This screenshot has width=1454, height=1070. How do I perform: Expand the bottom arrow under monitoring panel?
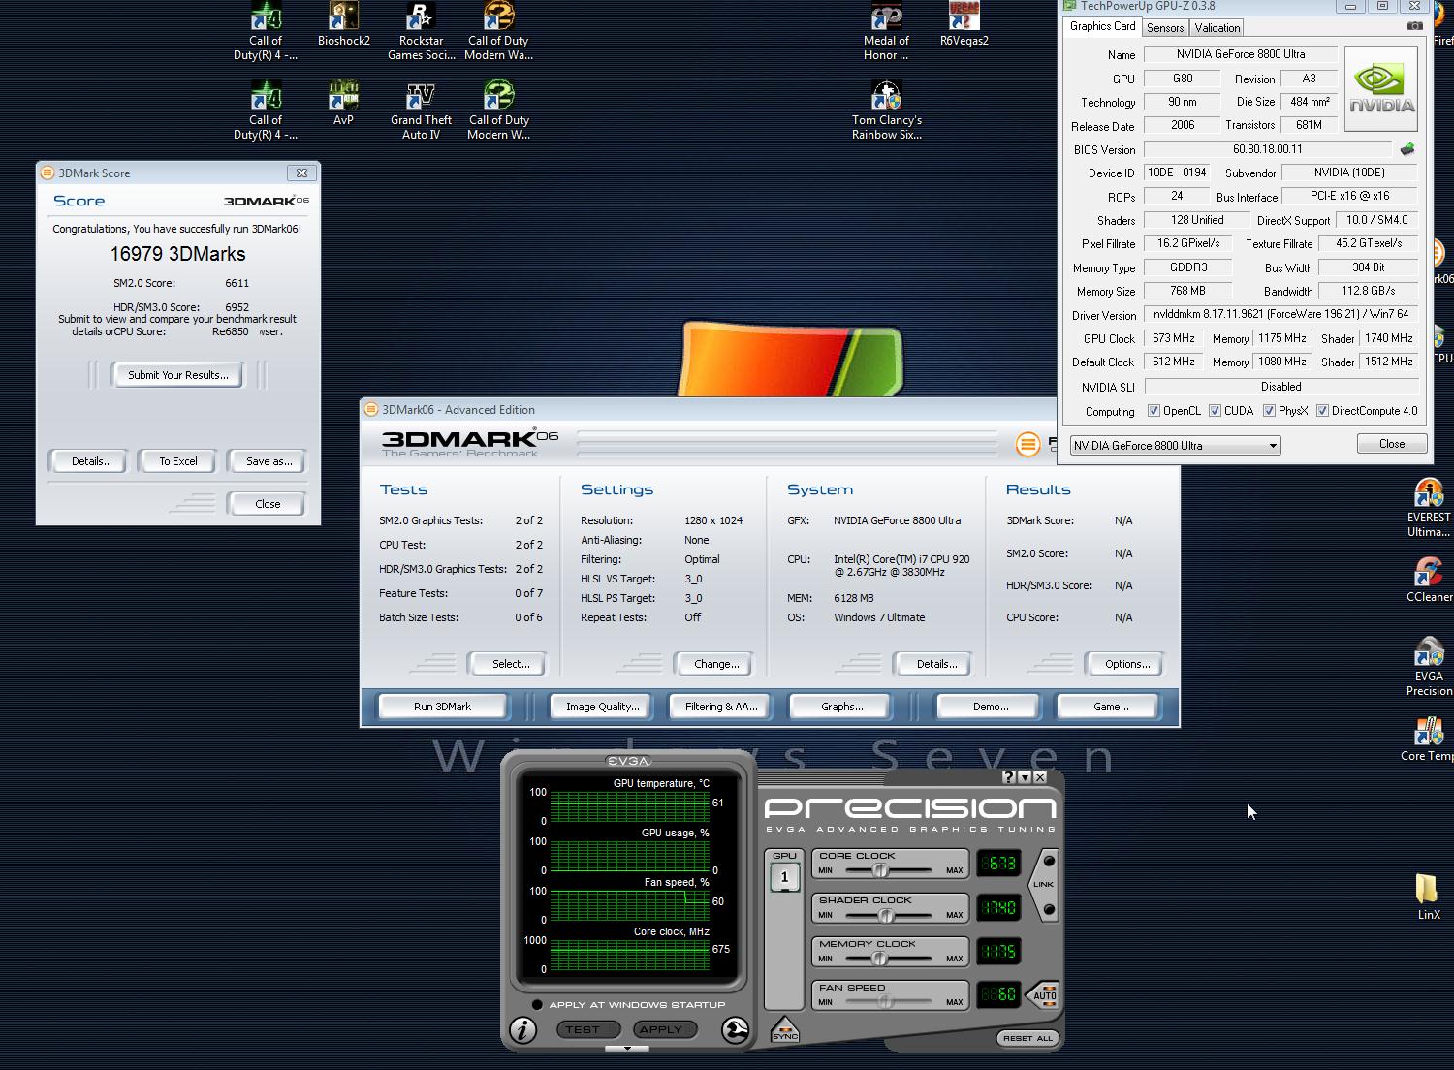[x=627, y=1049]
